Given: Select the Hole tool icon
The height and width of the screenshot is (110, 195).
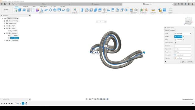Looking at the screenshot, I should coord(28,10).
